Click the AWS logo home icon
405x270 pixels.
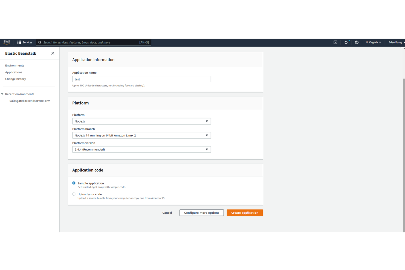point(6,42)
